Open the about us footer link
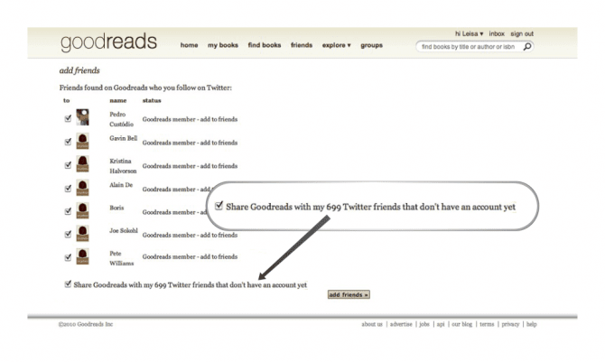The height and width of the screenshot is (362, 605). (x=372, y=324)
